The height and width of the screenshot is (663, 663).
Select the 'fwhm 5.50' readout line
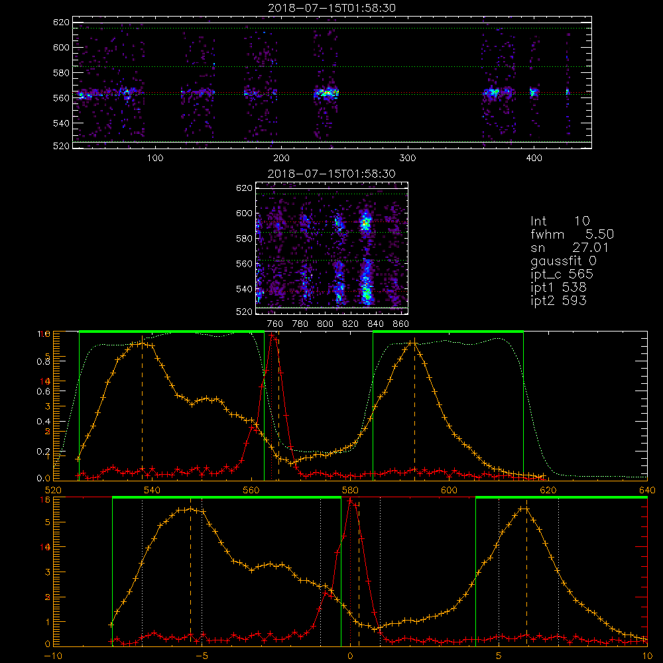[572, 234]
